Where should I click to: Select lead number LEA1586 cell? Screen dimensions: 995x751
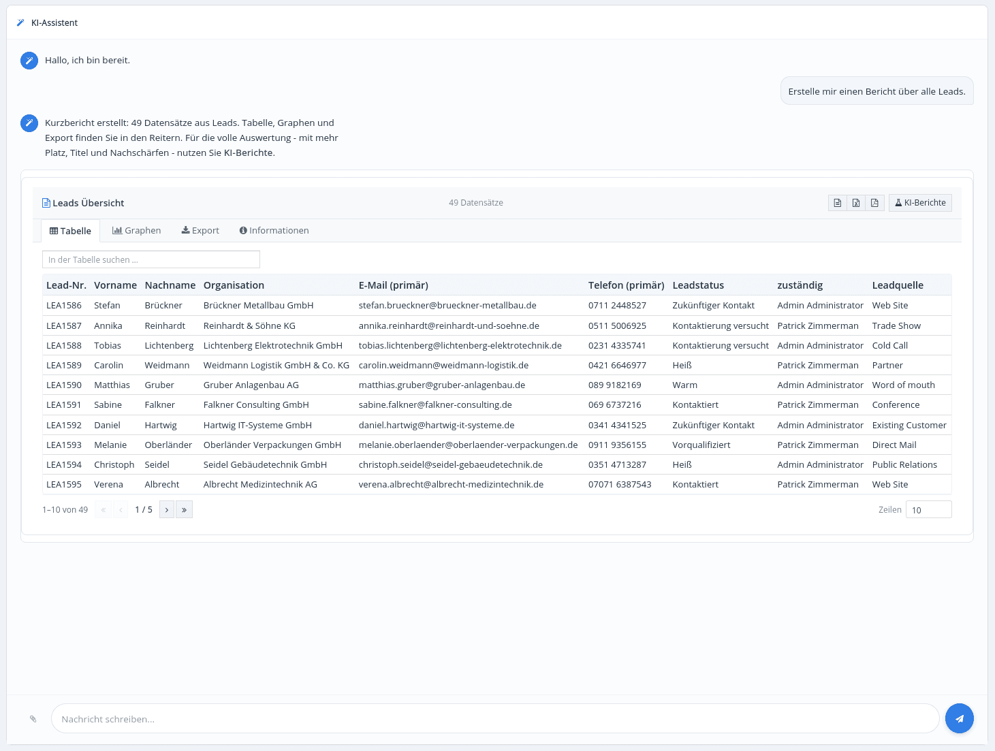64,306
